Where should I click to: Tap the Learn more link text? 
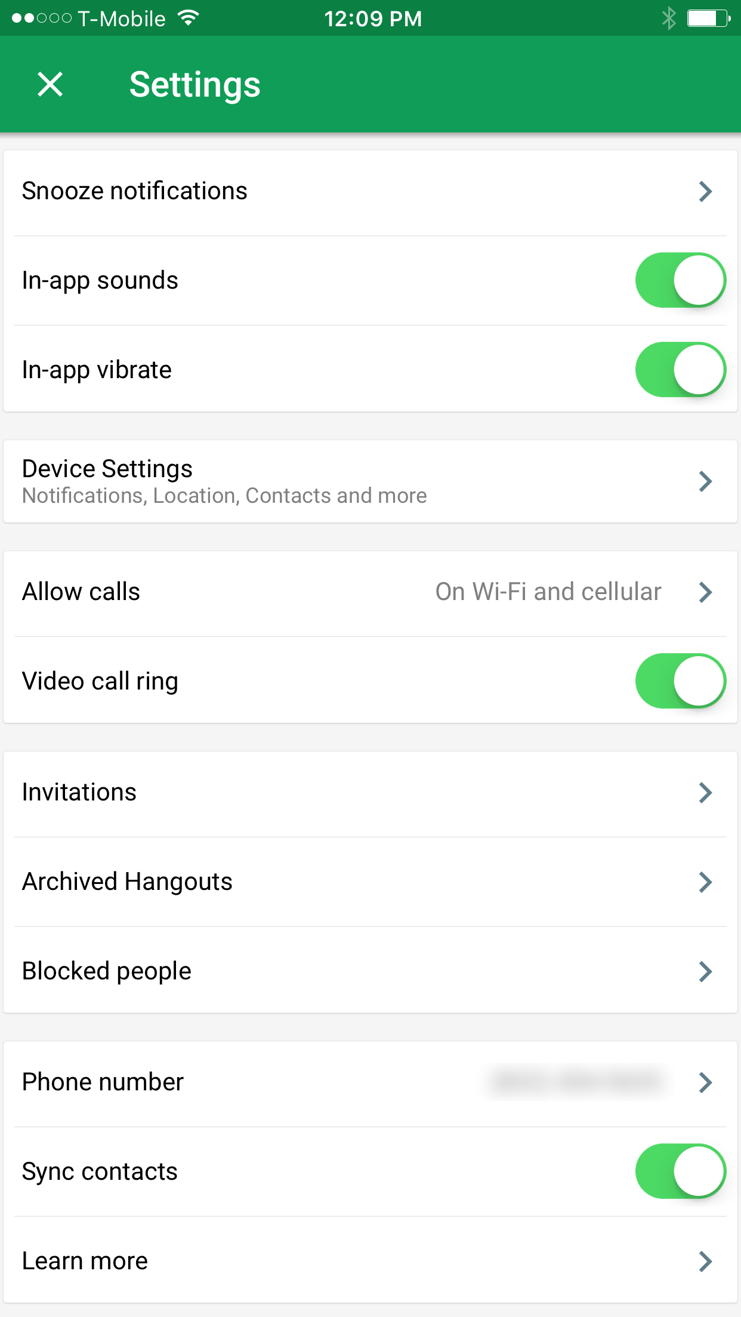click(x=85, y=1261)
